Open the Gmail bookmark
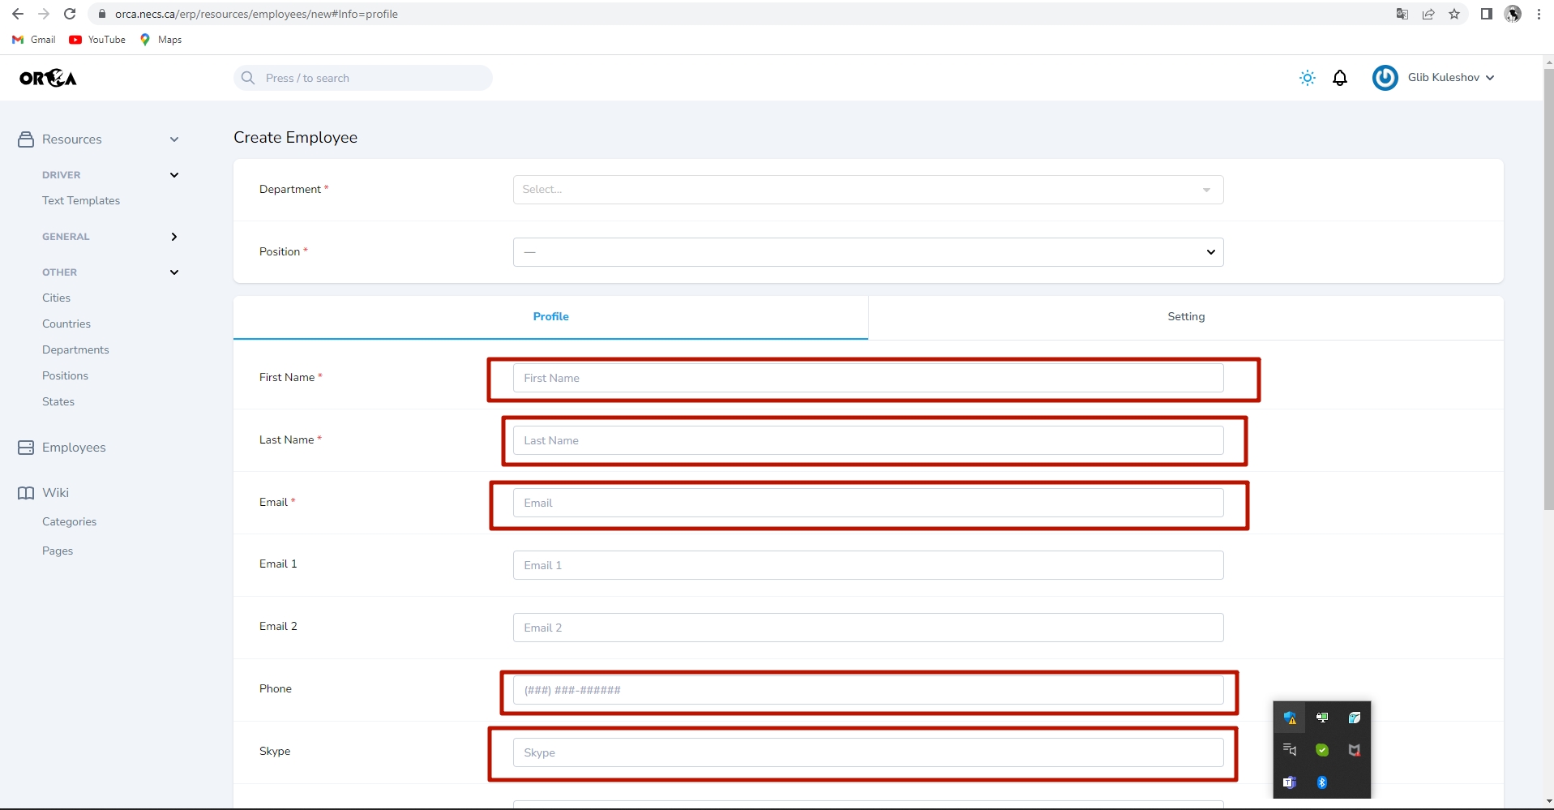Screen dimensions: 1554x810 34,40
